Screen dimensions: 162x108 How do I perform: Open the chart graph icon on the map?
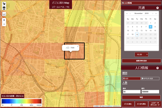point(4,14)
